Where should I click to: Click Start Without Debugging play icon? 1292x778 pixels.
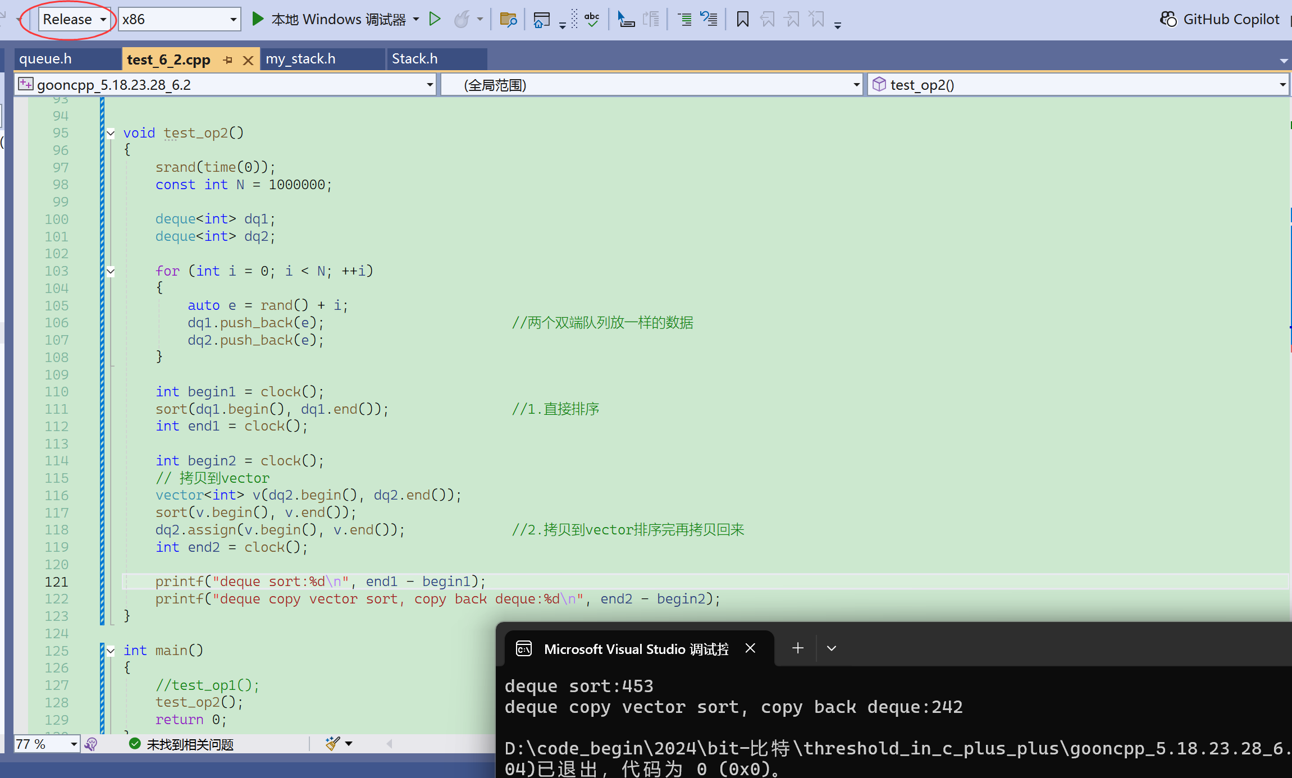(x=435, y=19)
